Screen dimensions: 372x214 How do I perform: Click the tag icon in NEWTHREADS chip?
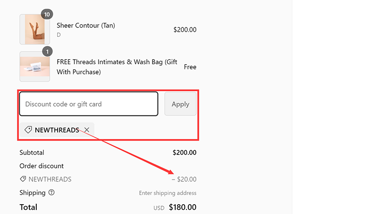(28, 130)
